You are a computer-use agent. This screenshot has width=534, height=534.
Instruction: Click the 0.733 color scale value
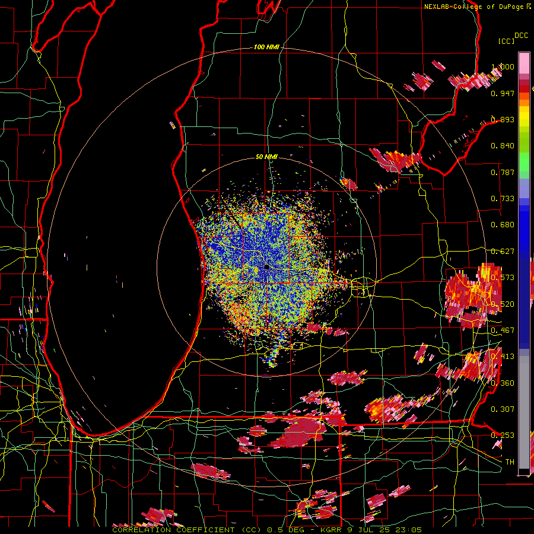(503, 199)
